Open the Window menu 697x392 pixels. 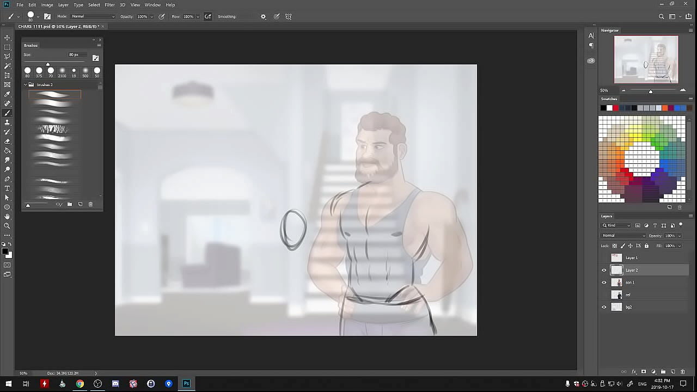tap(152, 5)
